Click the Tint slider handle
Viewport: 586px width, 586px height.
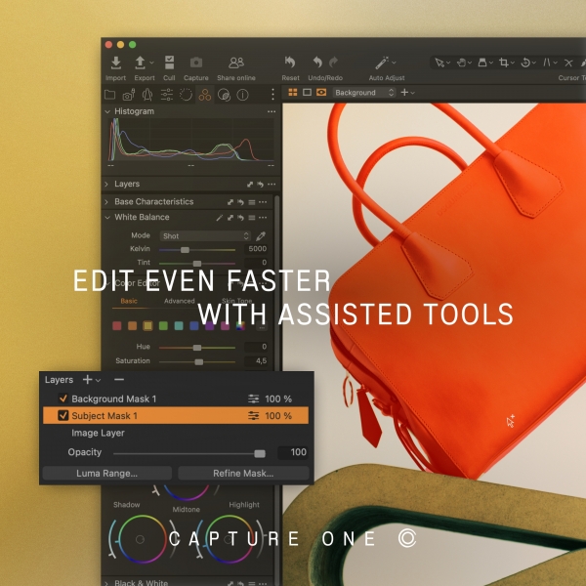pos(197,264)
